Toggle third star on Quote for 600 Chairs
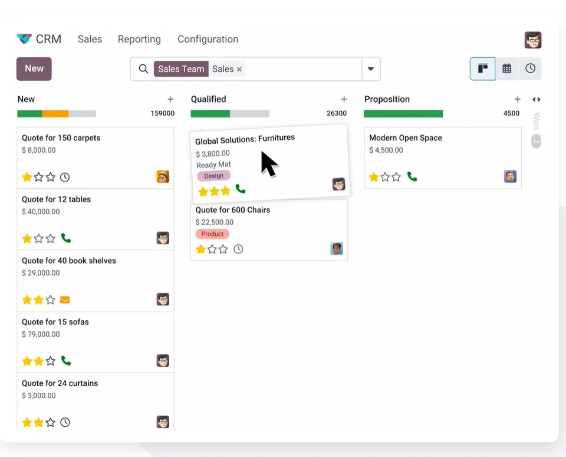566x457 pixels. [223, 249]
